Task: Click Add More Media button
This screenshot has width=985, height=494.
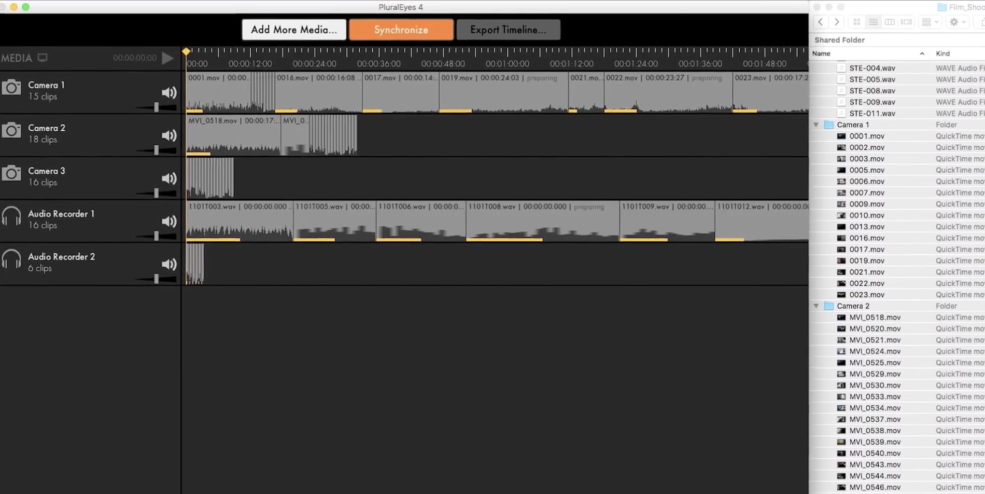Action: [x=294, y=30]
